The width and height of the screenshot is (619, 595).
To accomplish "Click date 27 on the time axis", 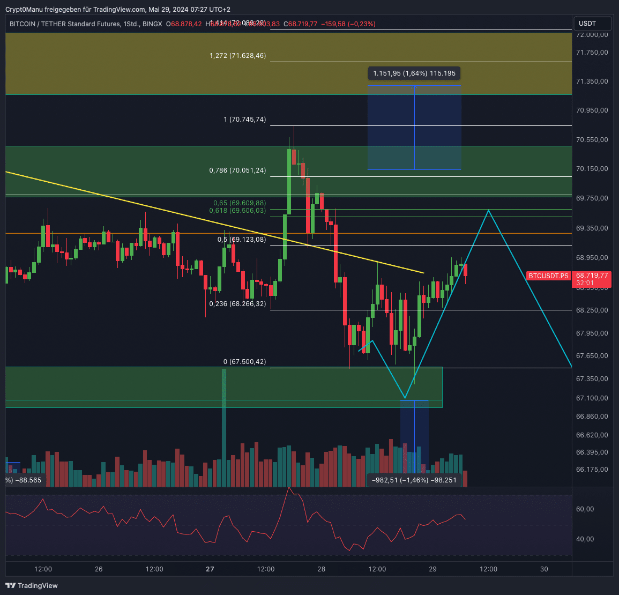I will click(210, 569).
